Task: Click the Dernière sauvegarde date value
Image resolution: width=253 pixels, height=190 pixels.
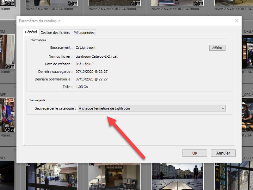Action: [x=92, y=72]
